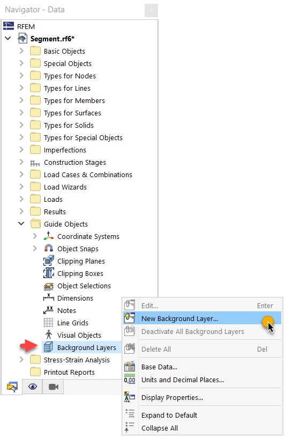
Task: Click the Object Snaps magnet icon
Action: pyautogui.click(x=49, y=249)
